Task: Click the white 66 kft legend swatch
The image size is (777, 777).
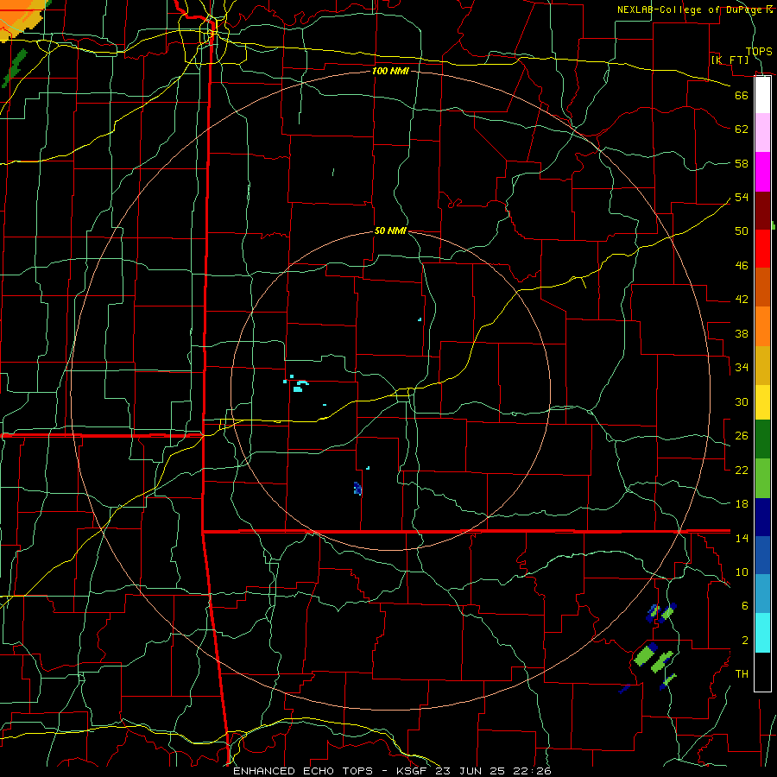Action: pos(762,95)
